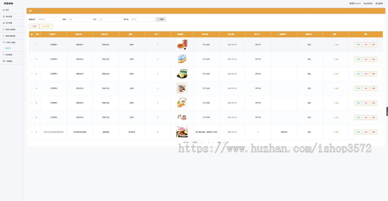The image size is (388, 201).
Task: Focus the 用户名 filter input field
Action: coord(142,19)
